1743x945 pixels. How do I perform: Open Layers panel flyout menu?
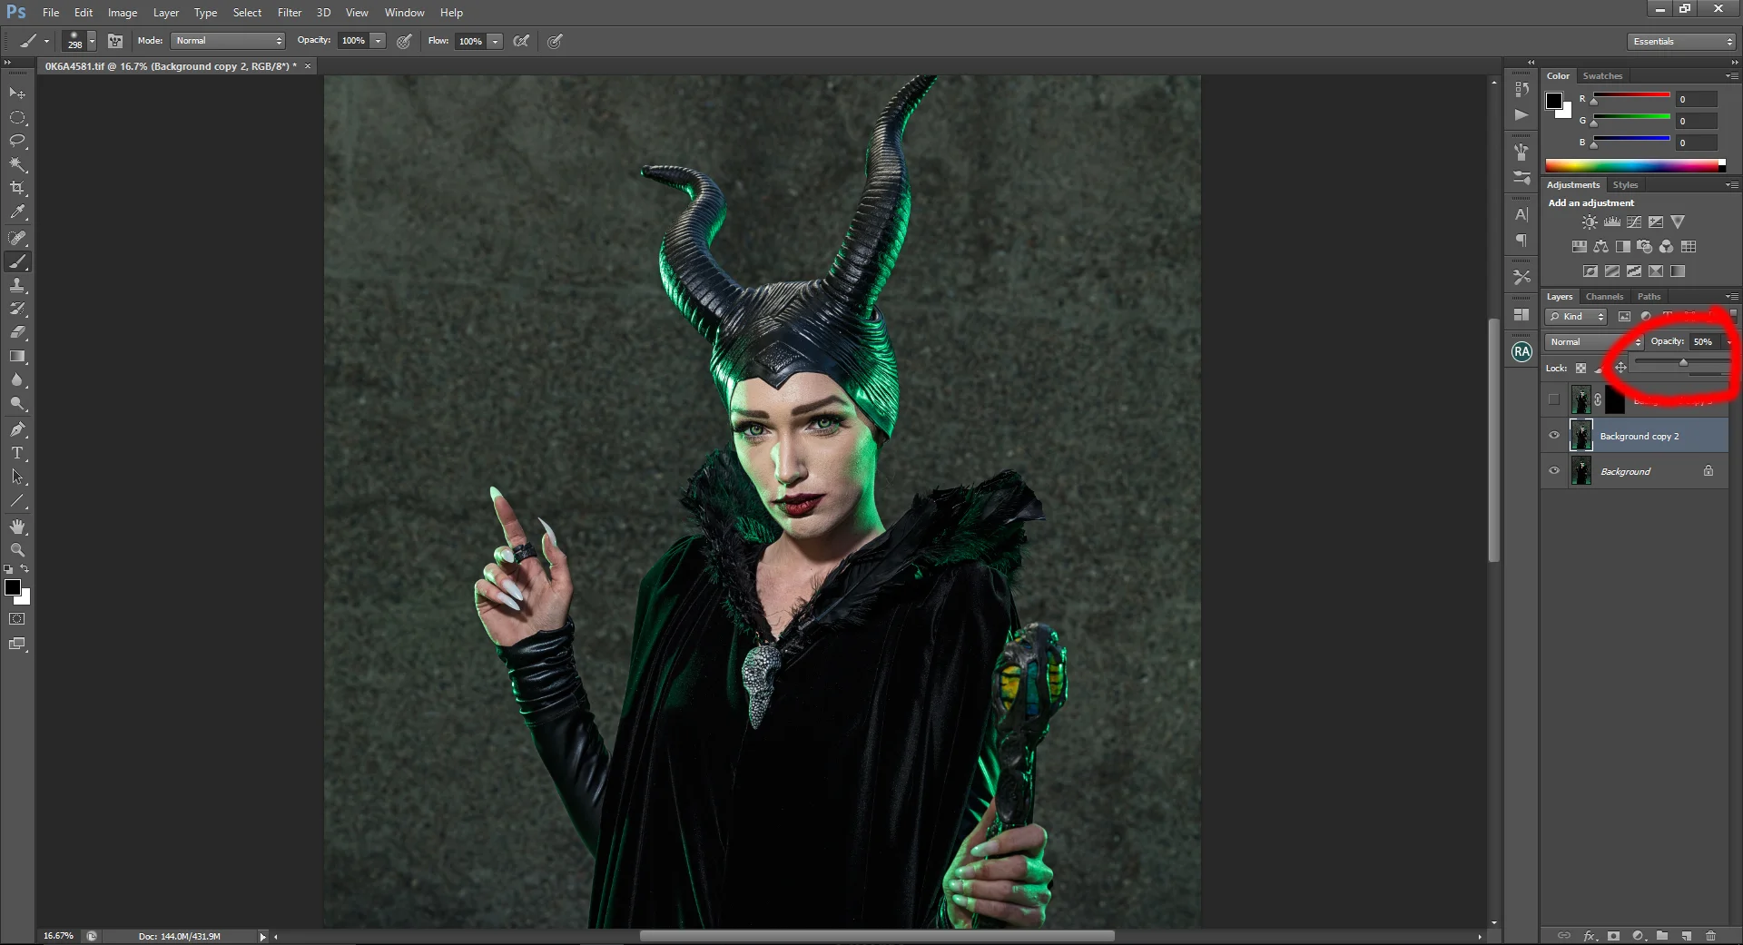tap(1732, 297)
